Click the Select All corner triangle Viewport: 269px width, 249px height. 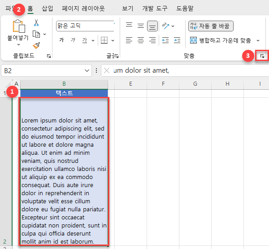point(8,85)
